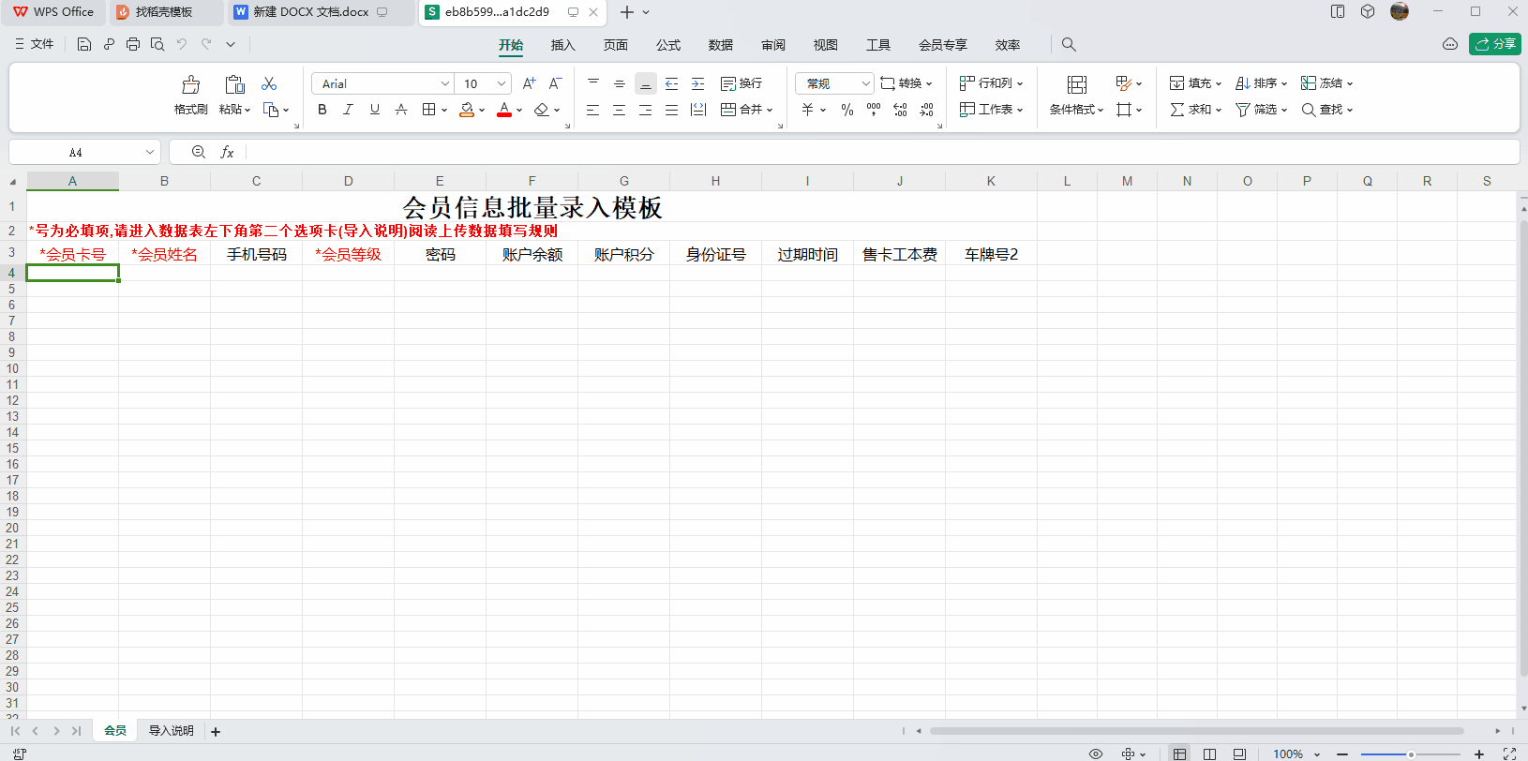Click the increase indent icon

698,83
